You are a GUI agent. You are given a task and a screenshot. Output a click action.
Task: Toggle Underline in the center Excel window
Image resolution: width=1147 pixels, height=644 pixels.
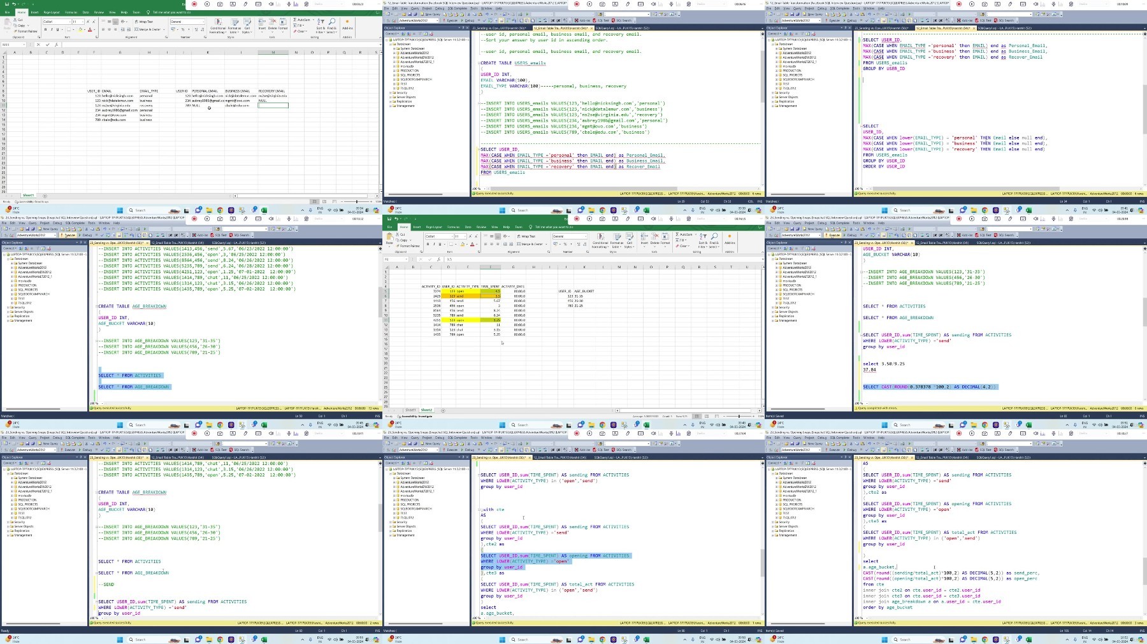(x=440, y=244)
